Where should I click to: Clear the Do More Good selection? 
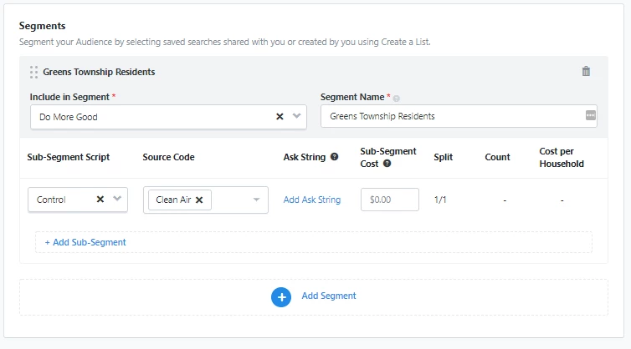point(280,117)
